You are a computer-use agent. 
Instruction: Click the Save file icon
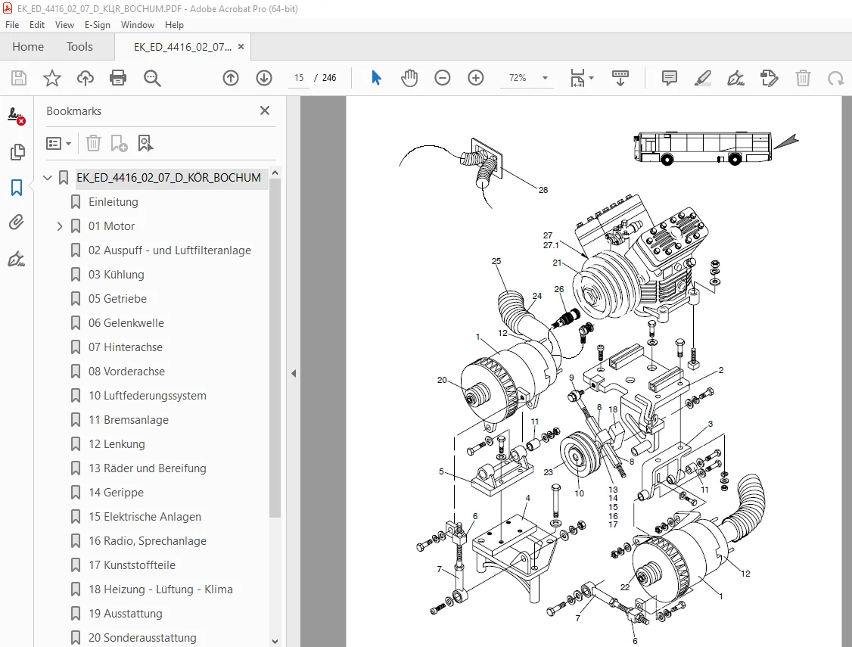pos(19,78)
